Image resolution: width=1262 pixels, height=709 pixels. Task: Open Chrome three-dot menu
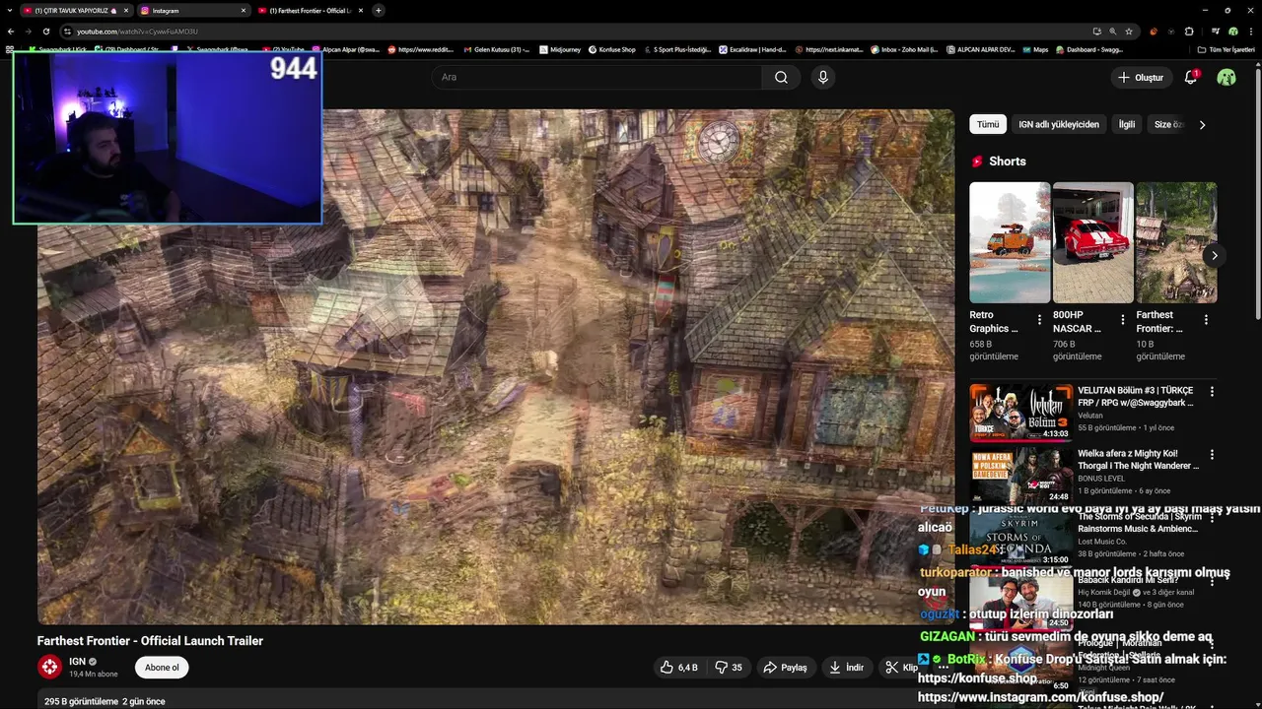pyautogui.click(x=1250, y=31)
